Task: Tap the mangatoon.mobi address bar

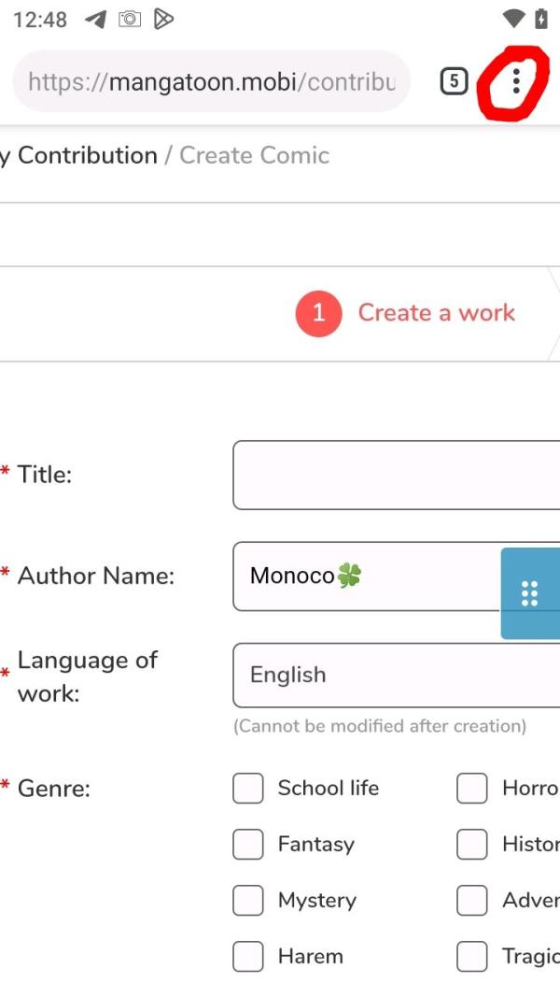Action: (x=212, y=81)
